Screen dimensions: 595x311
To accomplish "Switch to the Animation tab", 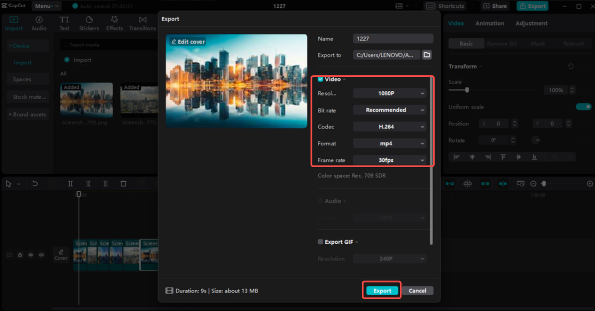I will point(489,23).
